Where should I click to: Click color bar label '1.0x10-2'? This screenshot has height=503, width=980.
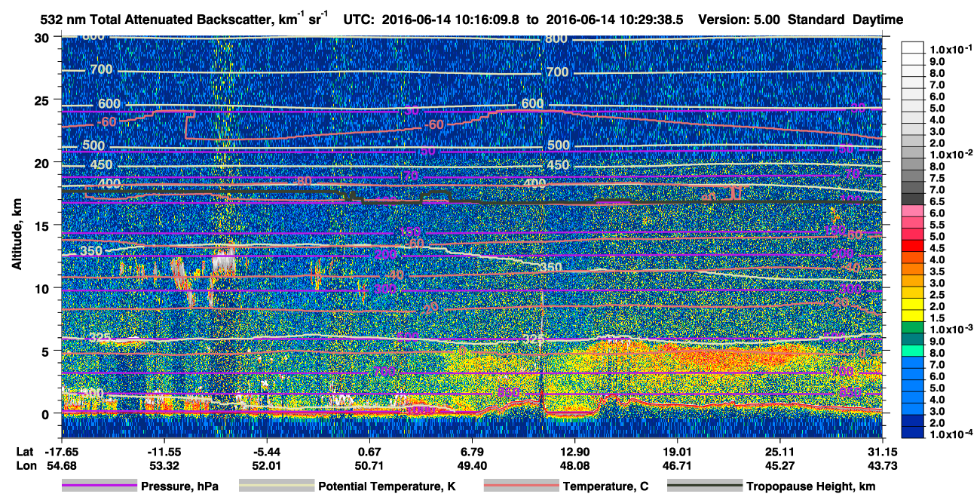tap(951, 155)
